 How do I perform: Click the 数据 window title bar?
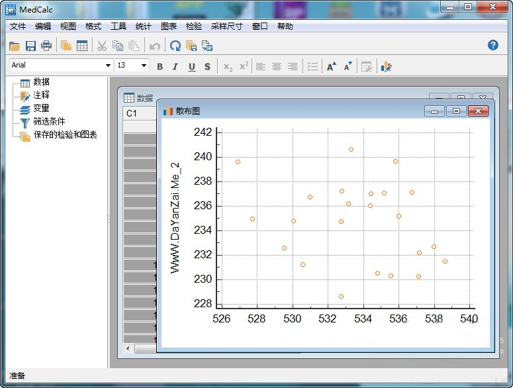coord(275,93)
